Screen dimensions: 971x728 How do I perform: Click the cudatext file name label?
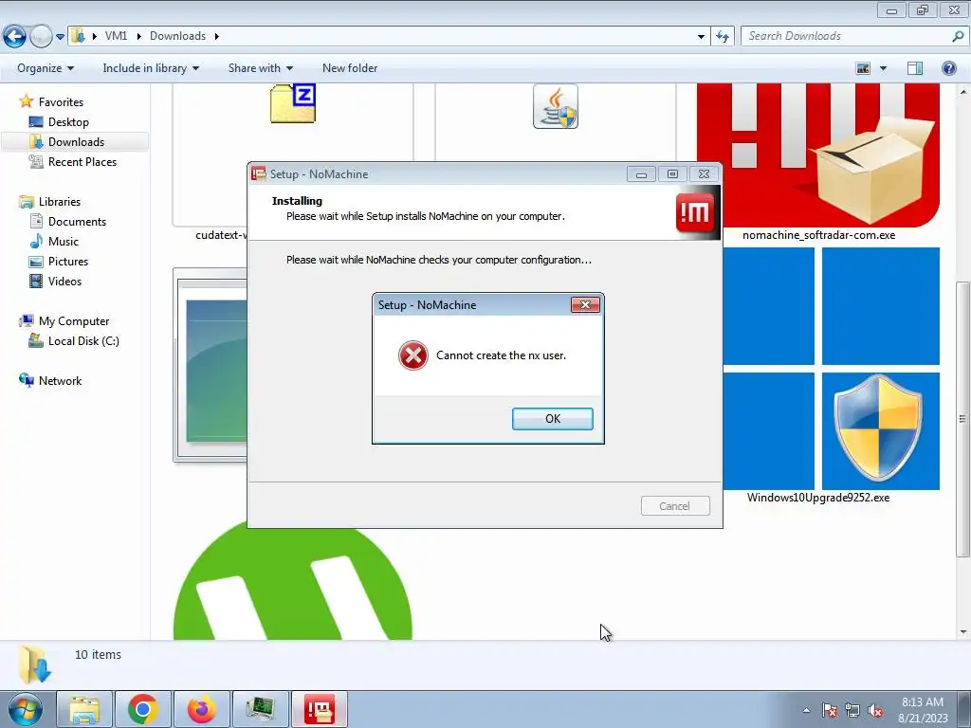pos(221,235)
